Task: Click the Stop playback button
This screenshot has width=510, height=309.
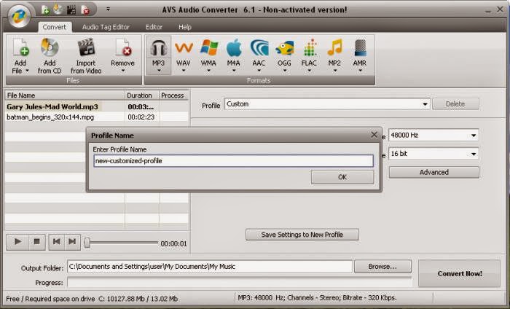Action: pos(36,242)
